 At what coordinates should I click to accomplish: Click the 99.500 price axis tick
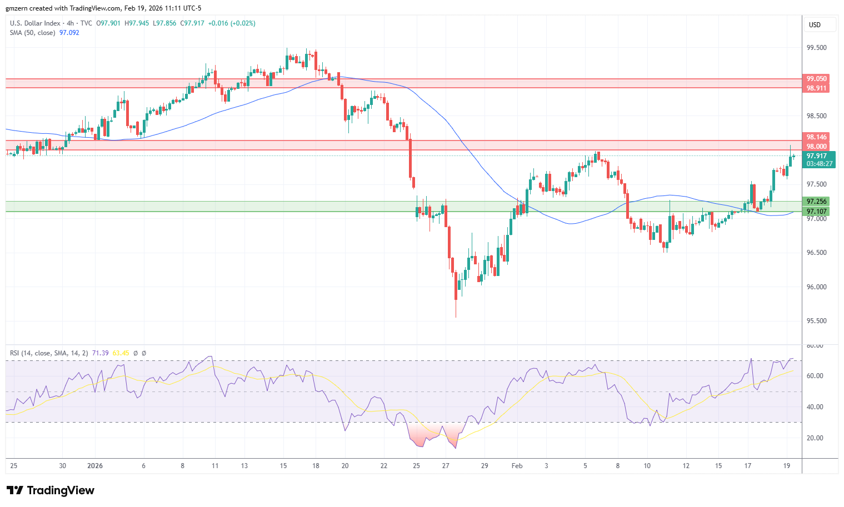816,48
